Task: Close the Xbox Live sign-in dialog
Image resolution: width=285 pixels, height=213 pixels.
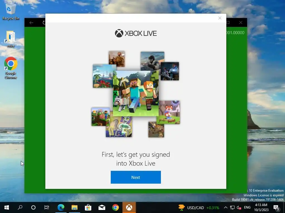Action: click(220, 18)
